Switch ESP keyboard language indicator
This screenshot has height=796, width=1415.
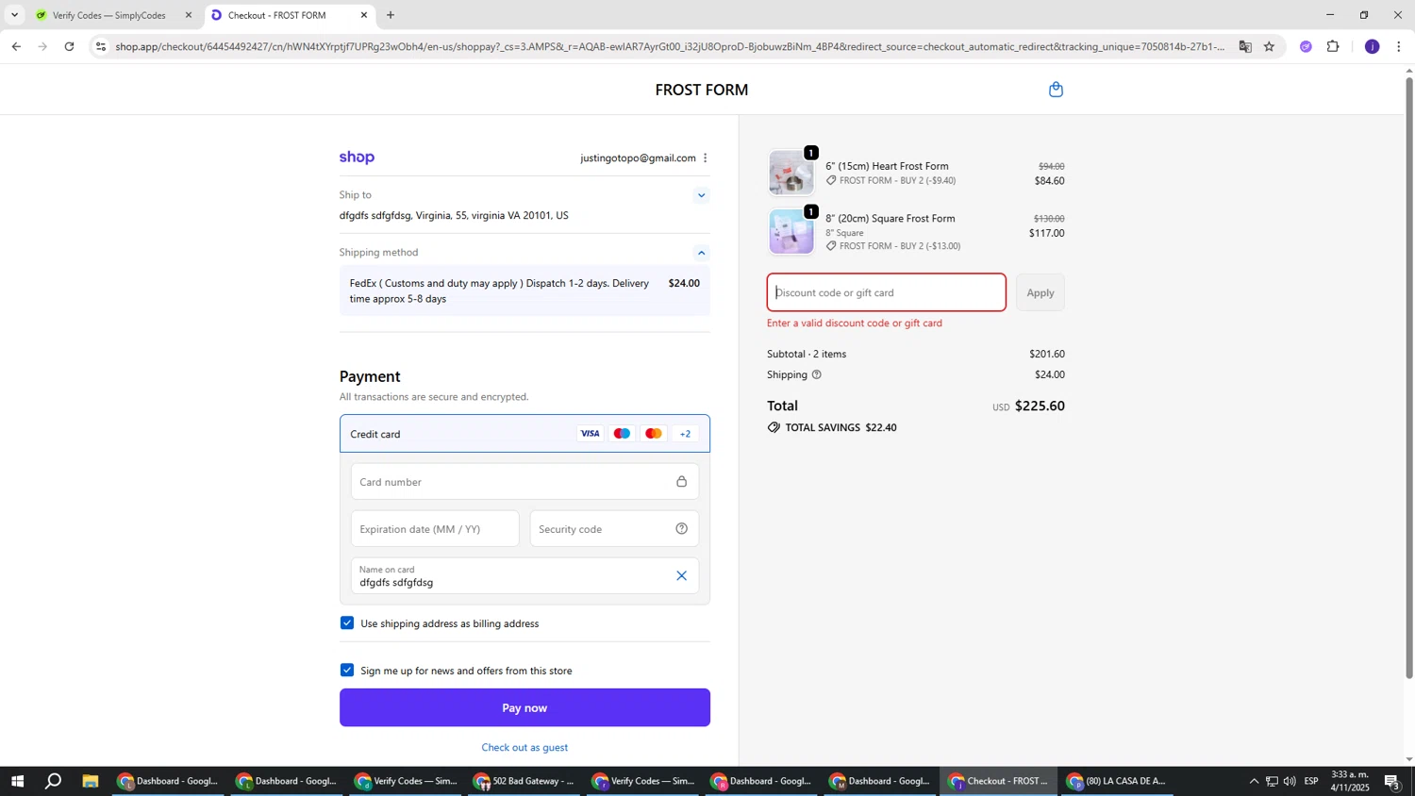click(x=1311, y=781)
